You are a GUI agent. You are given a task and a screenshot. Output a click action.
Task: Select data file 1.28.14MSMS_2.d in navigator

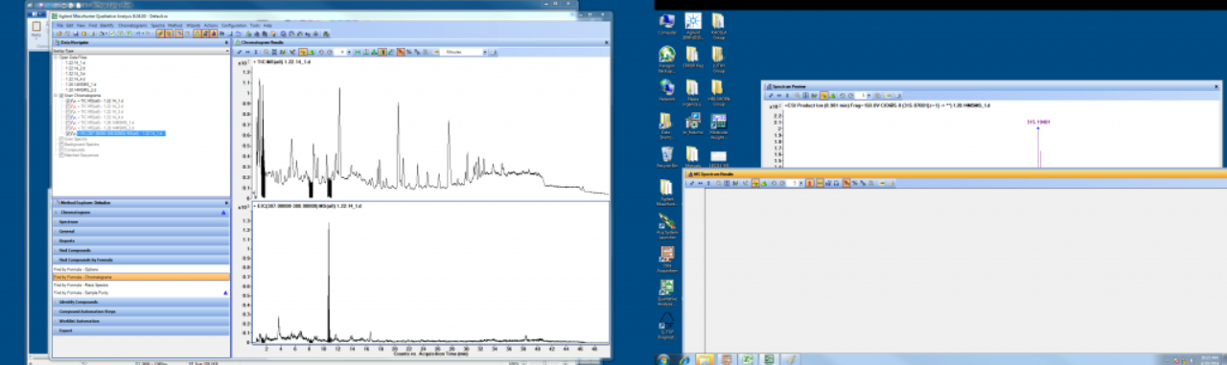pyautogui.click(x=81, y=89)
